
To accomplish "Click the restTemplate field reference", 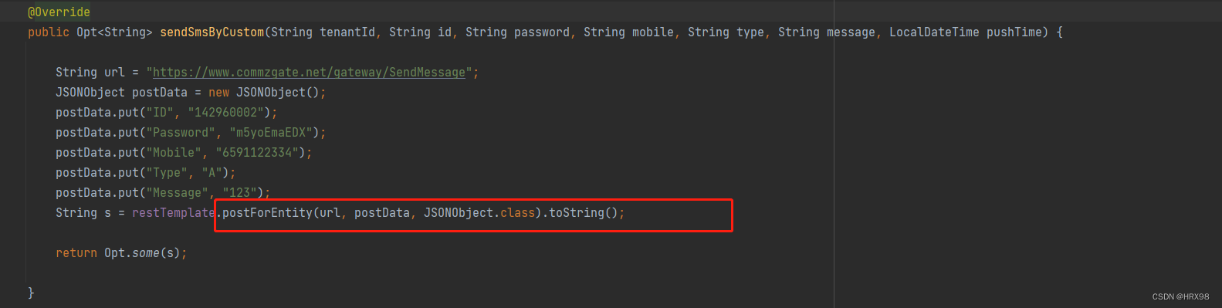I will pyautogui.click(x=174, y=213).
